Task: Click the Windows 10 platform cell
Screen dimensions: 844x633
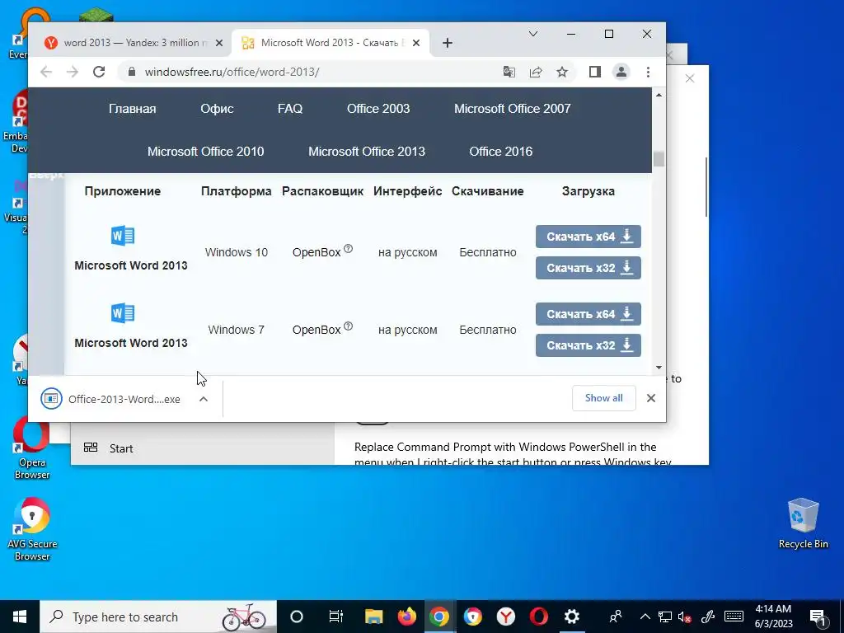Action: coord(237,252)
